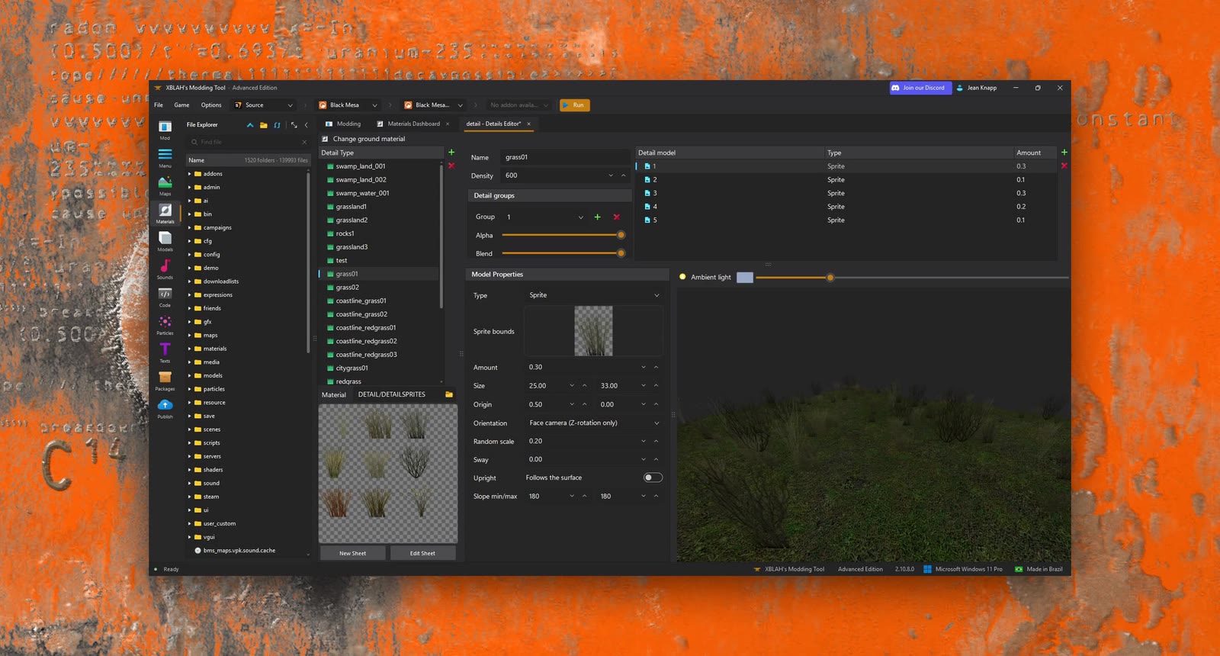Click the File Explorer open-folder icon
The height and width of the screenshot is (656, 1220).
pos(264,125)
